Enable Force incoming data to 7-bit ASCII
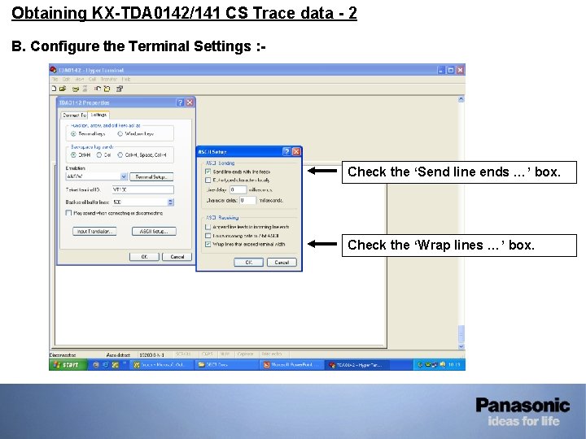 208,236
